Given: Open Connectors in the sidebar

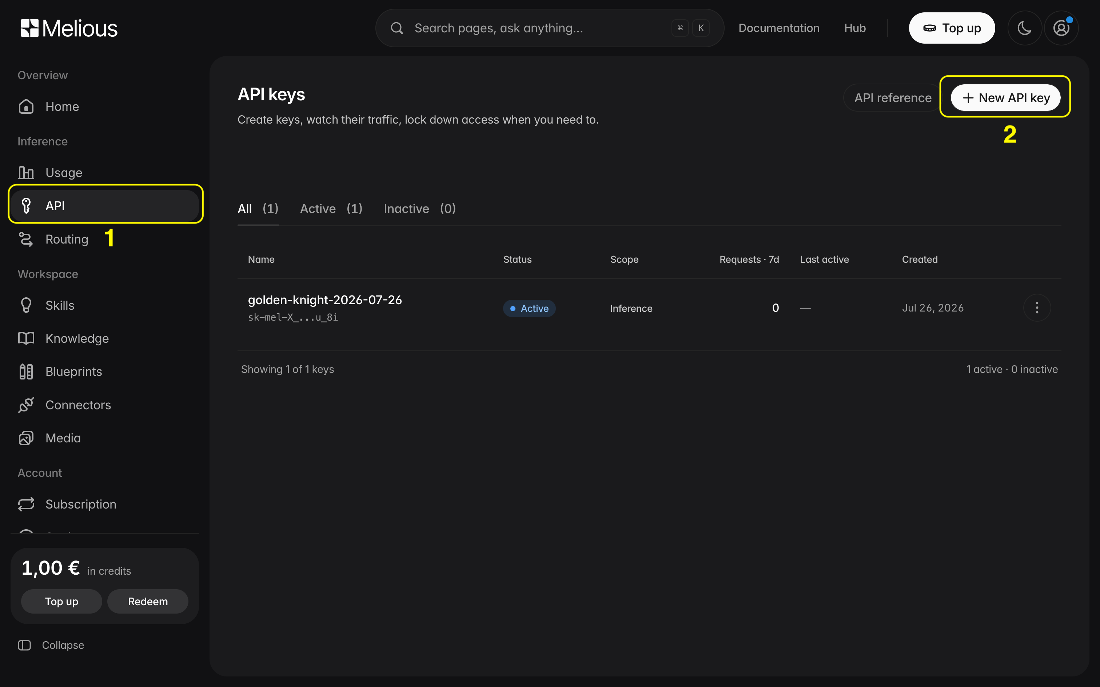Looking at the screenshot, I should point(104,405).
